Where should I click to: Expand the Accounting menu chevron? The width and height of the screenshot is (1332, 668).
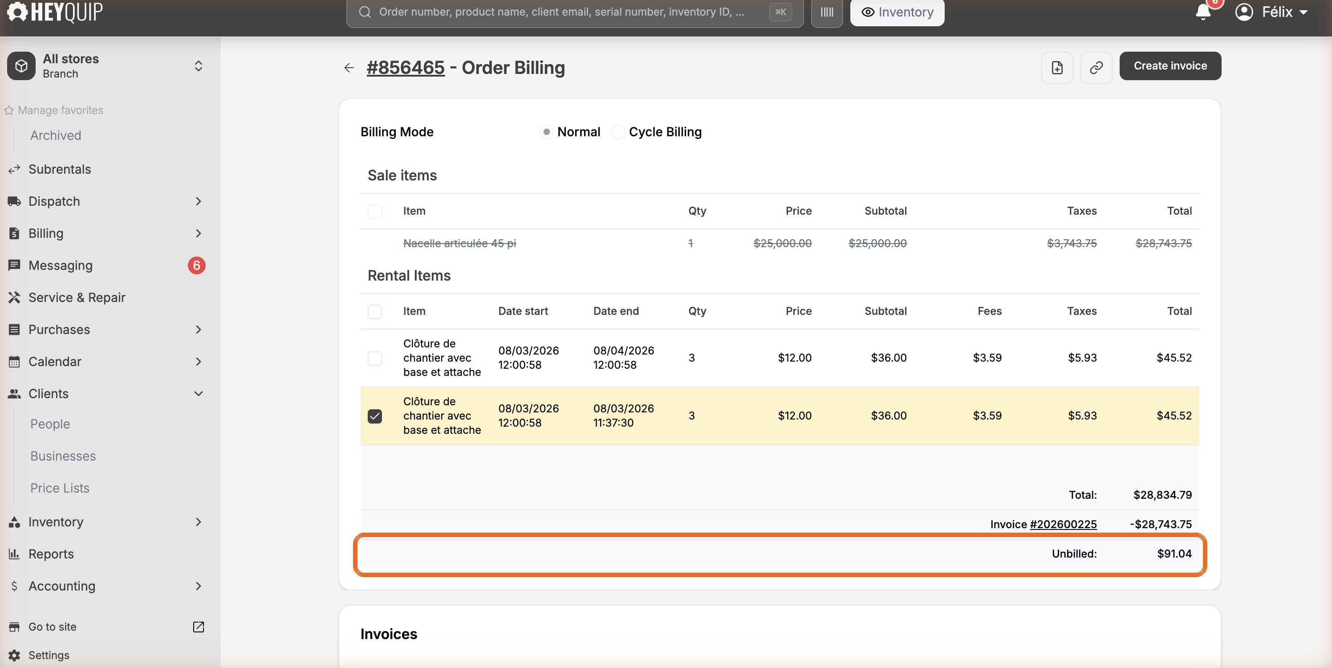[x=199, y=586]
